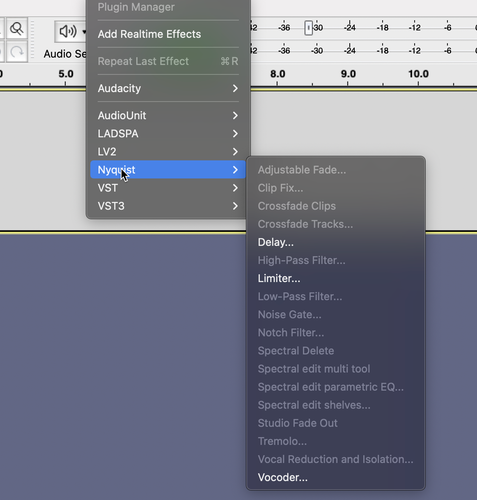The image size is (477, 500).
Task: Select Studio Fade Out
Action: [336, 423]
